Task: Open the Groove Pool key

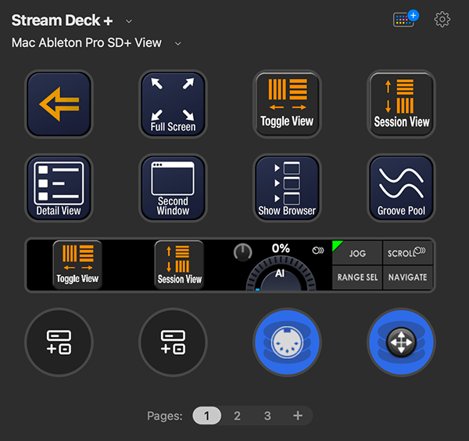Action: pos(401,188)
